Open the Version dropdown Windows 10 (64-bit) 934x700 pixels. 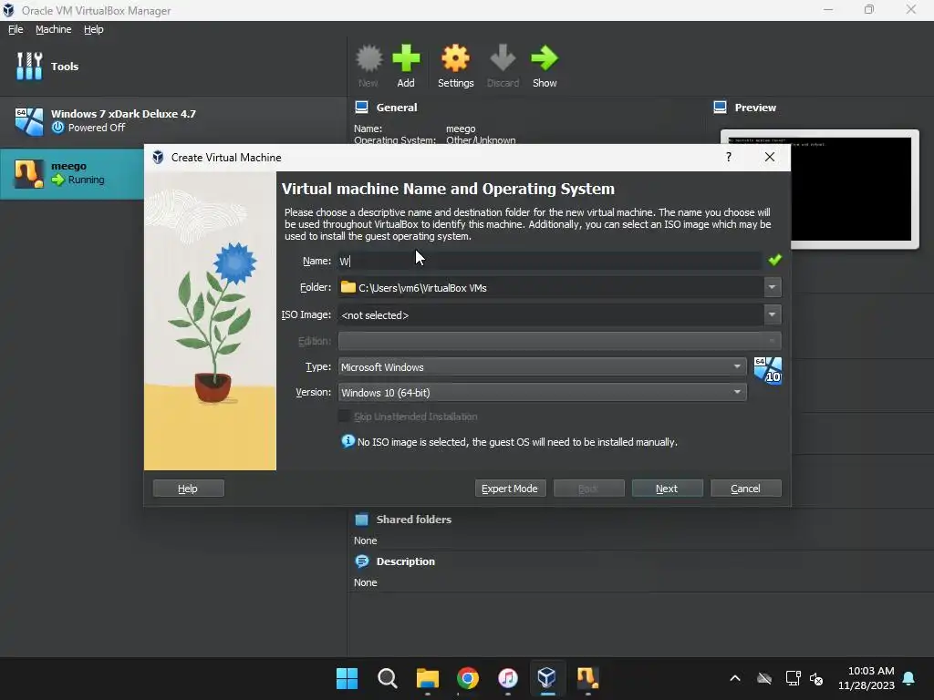(x=542, y=392)
